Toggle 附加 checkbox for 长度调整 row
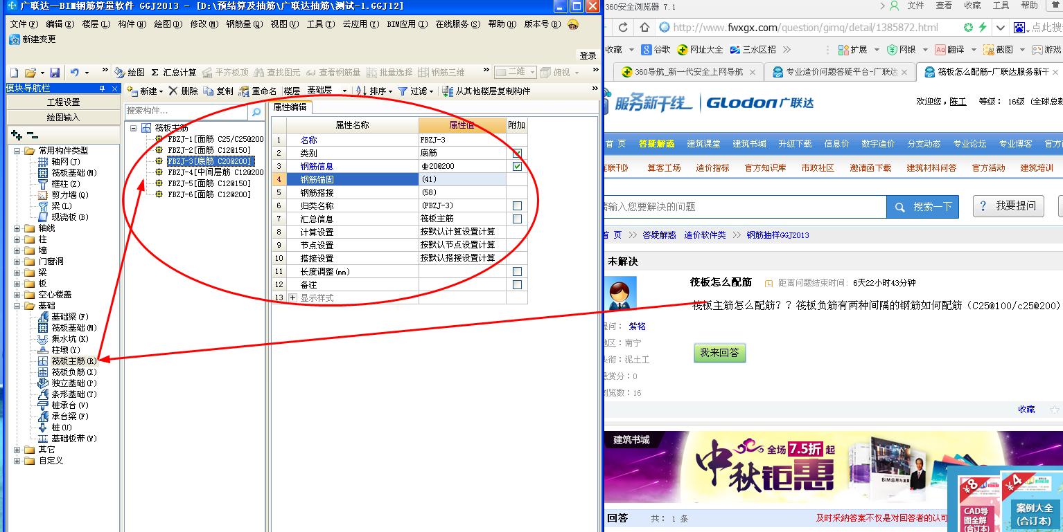1063x532 pixels. tap(517, 271)
